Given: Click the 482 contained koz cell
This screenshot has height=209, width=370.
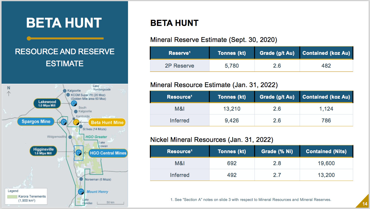Looking at the screenshot, I should (326, 66).
